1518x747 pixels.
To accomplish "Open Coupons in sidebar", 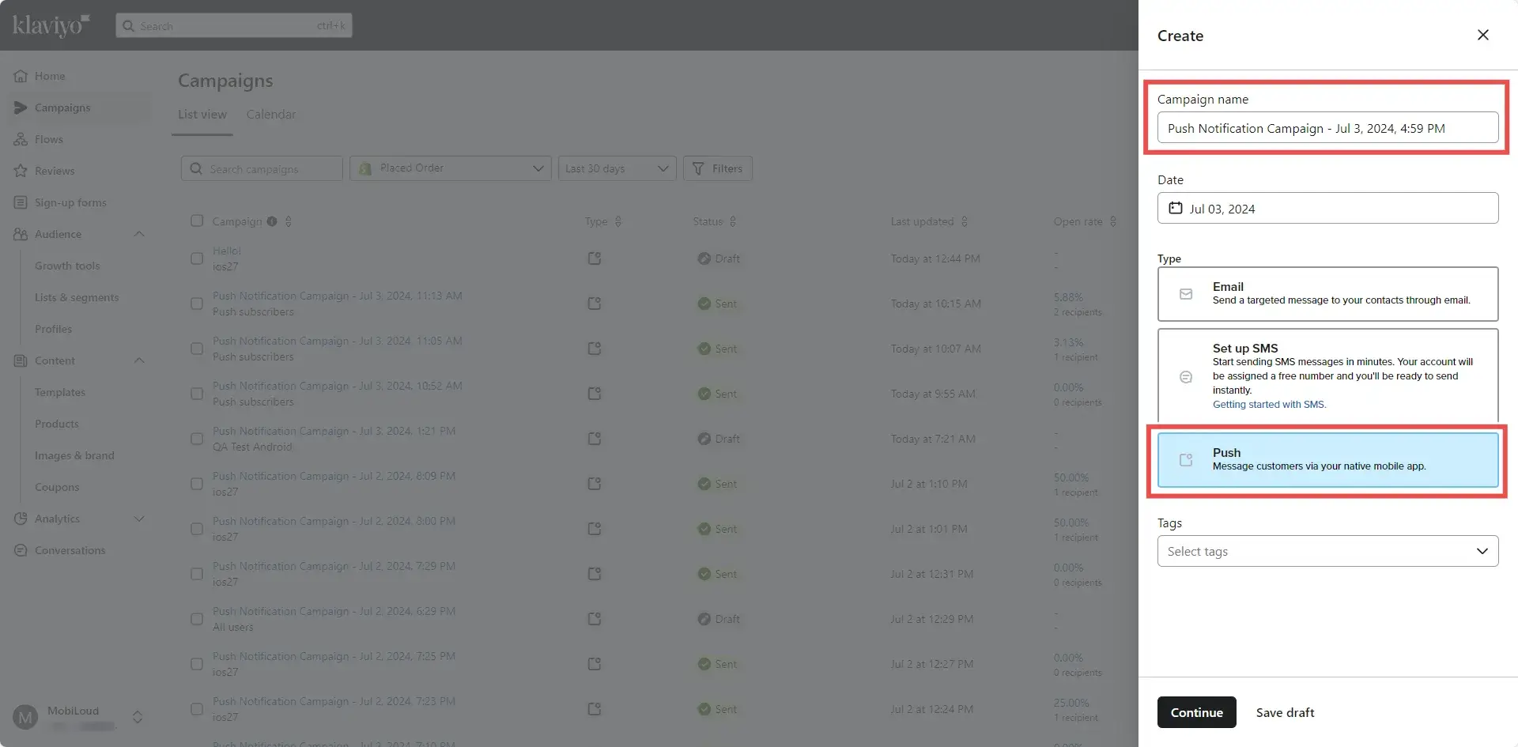I will click(57, 487).
